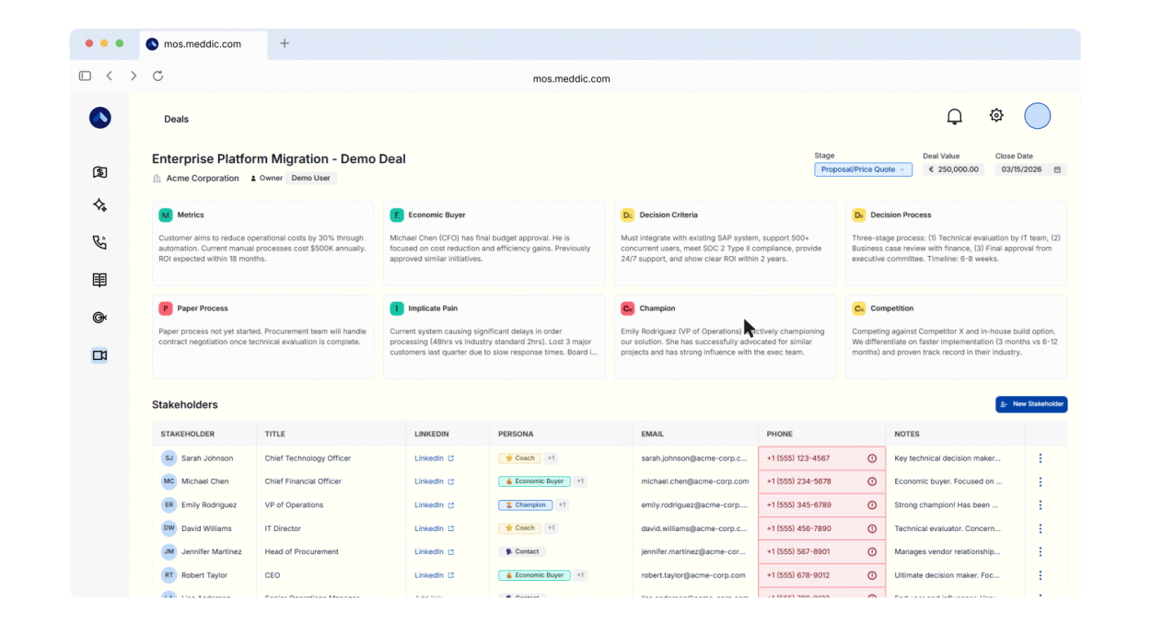Click the PERSONA column header
Image resolution: width=1151 pixels, height=626 pixels.
tap(516, 434)
